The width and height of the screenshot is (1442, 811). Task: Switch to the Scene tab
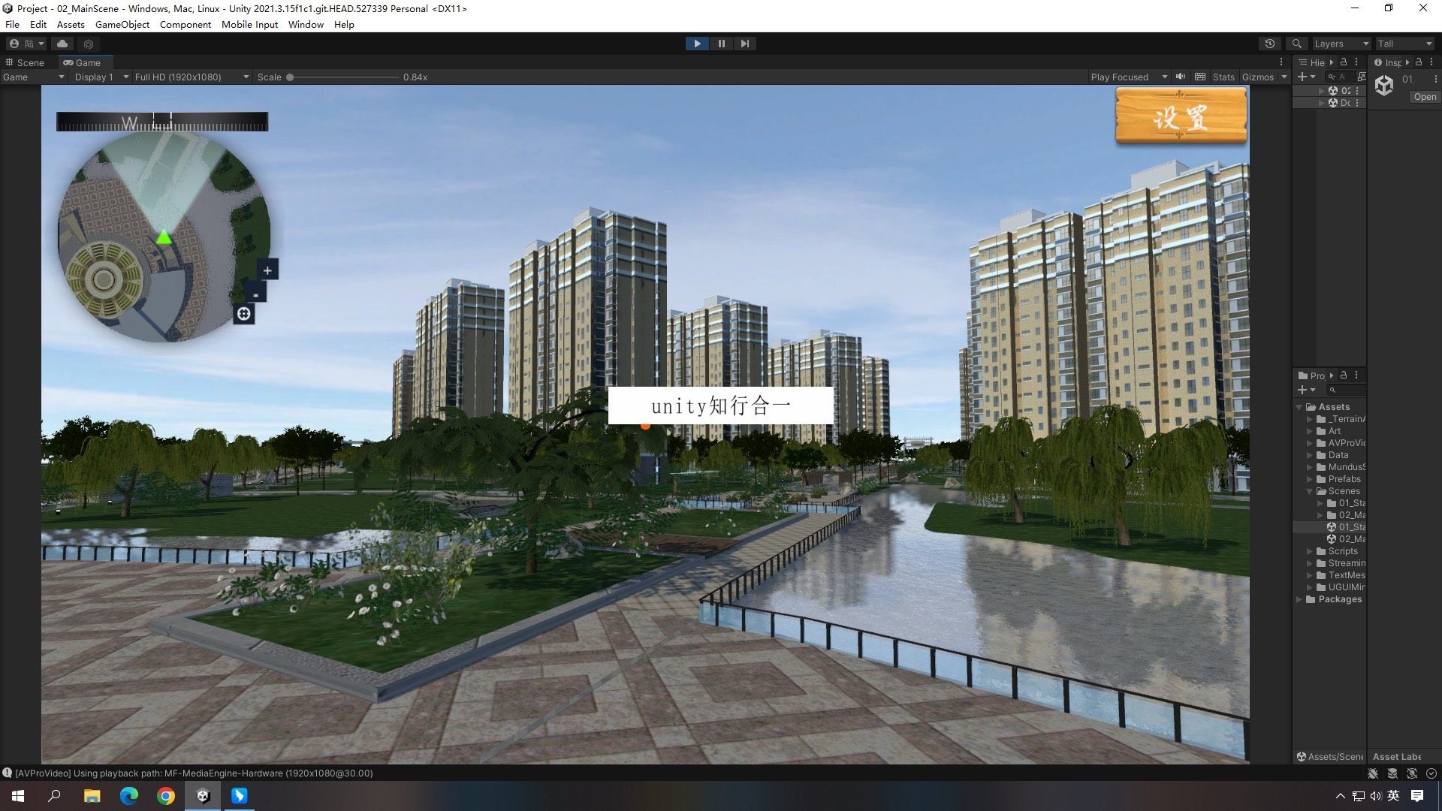[x=26, y=62]
